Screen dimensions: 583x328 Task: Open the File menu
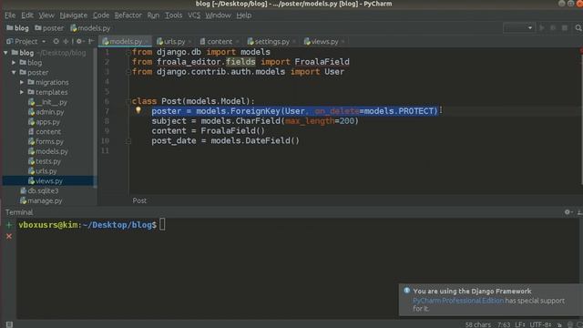pyautogui.click(x=10, y=15)
